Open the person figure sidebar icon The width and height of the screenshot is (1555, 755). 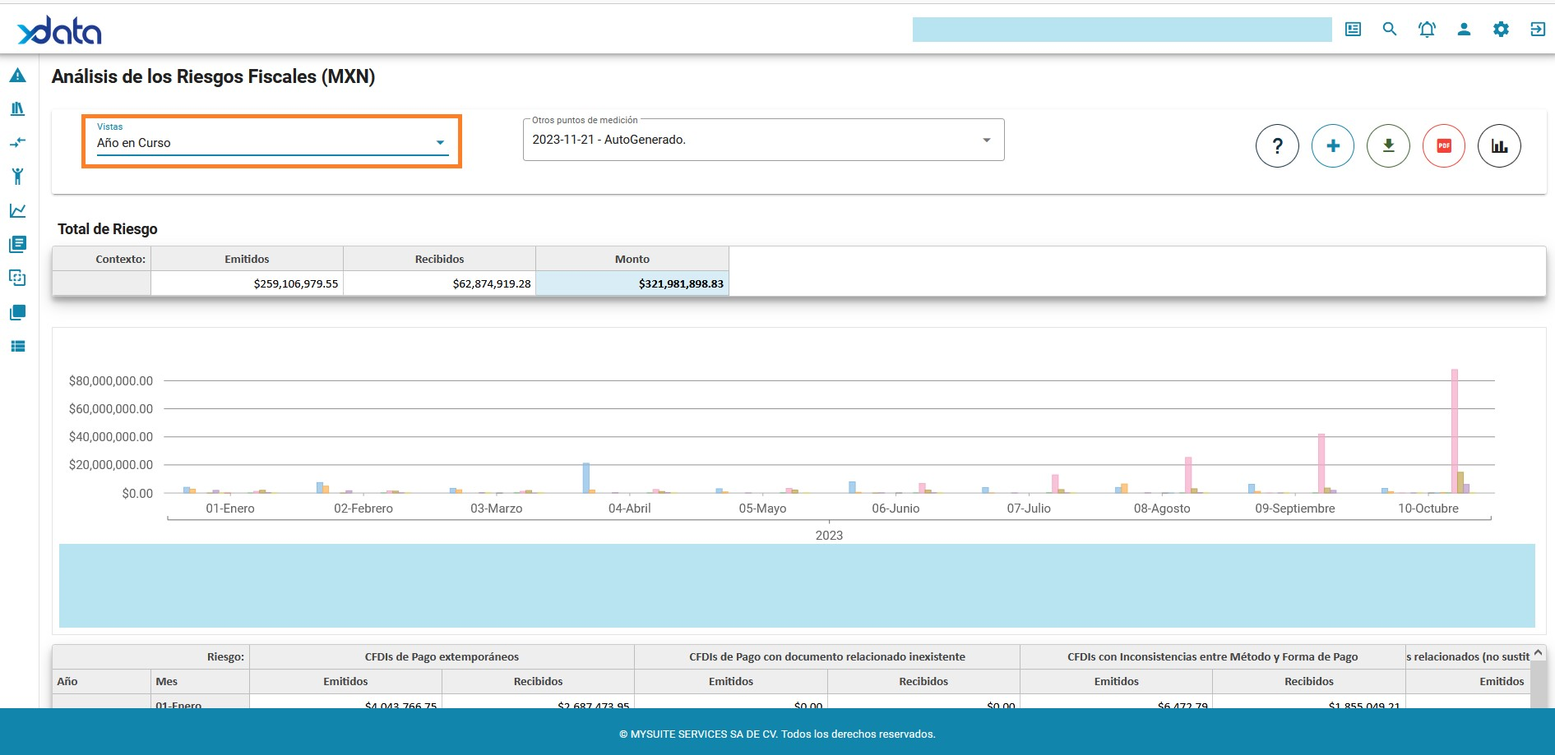pyautogui.click(x=17, y=176)
